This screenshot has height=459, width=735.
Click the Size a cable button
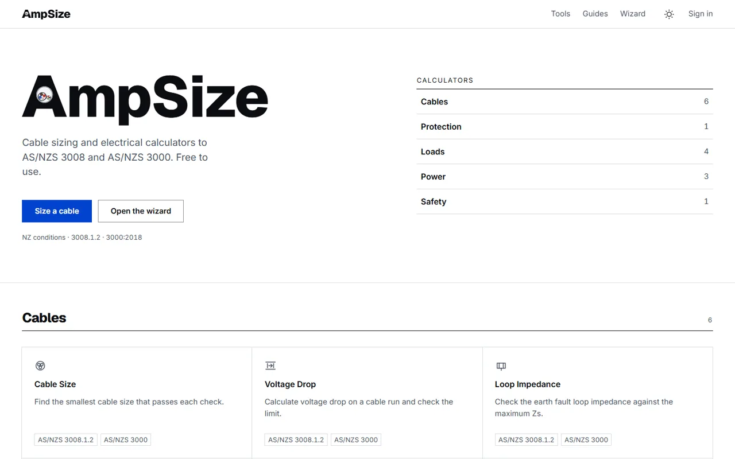click(57, 211)
